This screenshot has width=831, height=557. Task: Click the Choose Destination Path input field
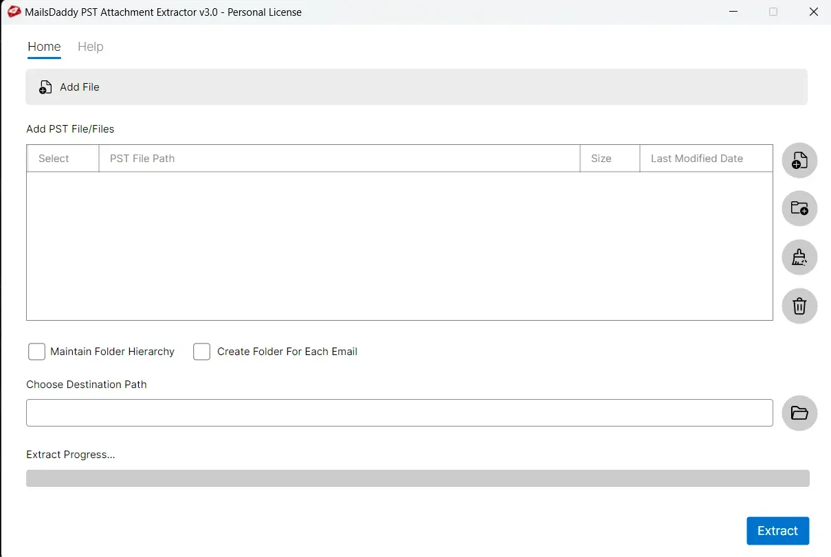pos(399,413)
